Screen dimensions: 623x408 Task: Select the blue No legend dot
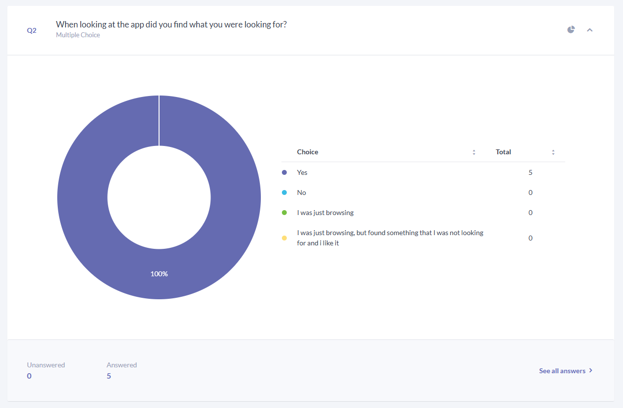tap(284, 192)
